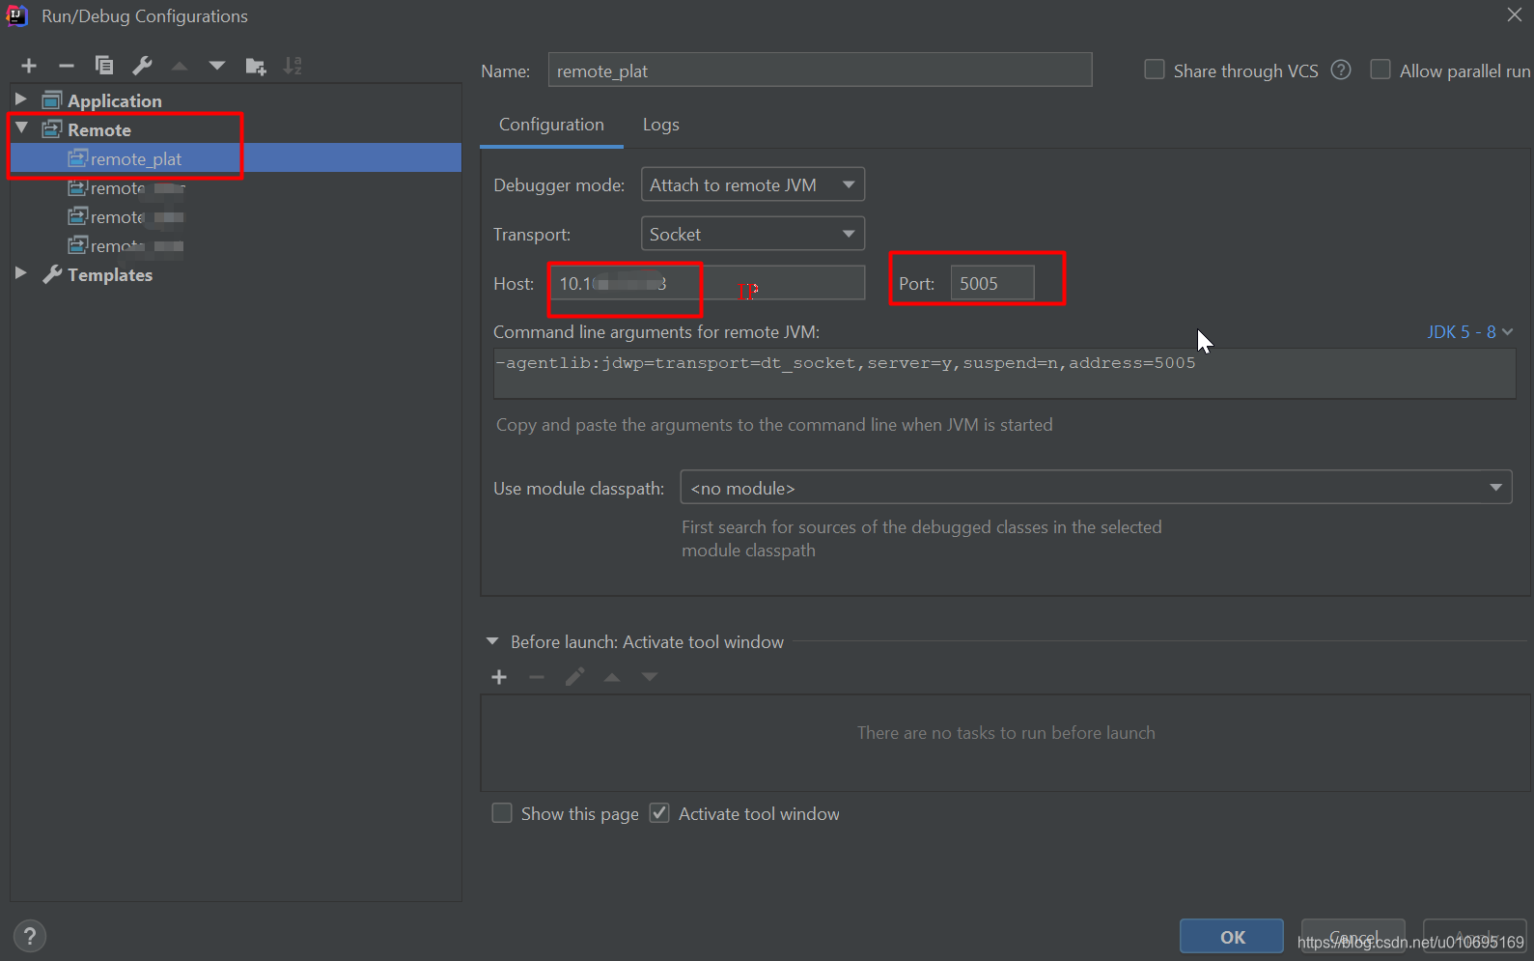
Task: Remove the selected configuration with the minus icon
Action: 67,66
